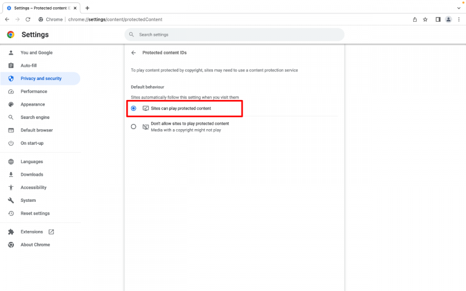Image resolution: width=466 pixels, height=291 pixels.
Task: Toggle the browser side panel icon
Action: [437, 19]
